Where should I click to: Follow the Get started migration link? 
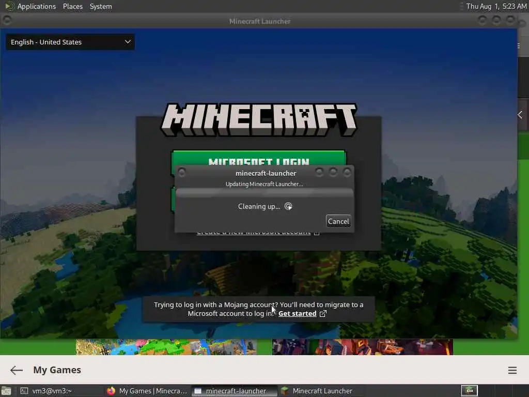297,314
